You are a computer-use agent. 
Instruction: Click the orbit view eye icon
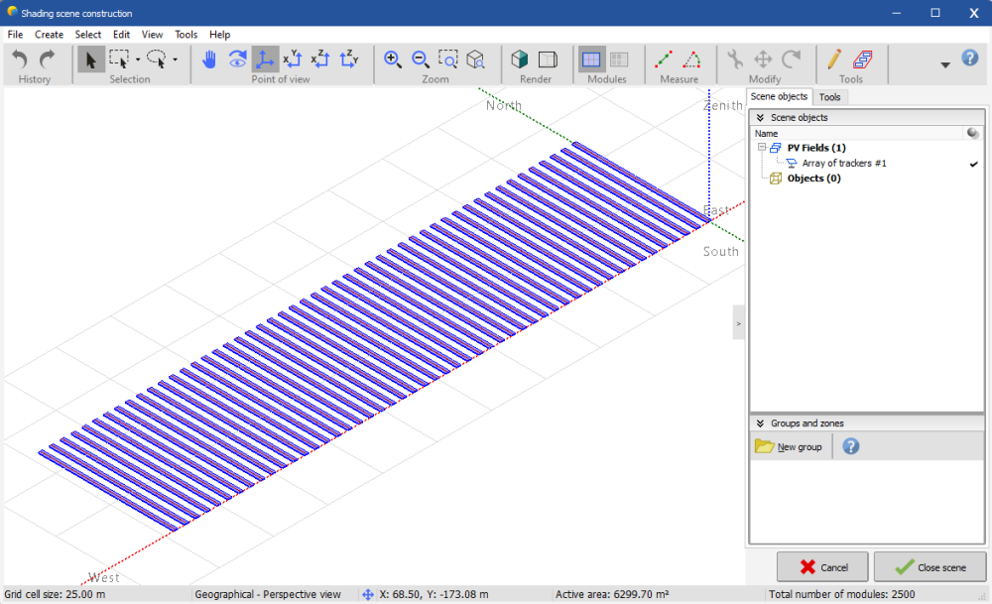click(237, 60)
